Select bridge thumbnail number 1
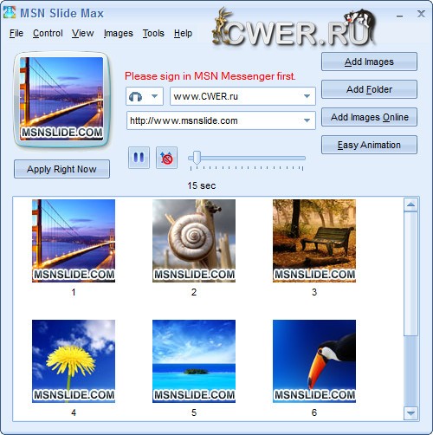Screen dimensions: 433x435 click(x=74, y=241)
